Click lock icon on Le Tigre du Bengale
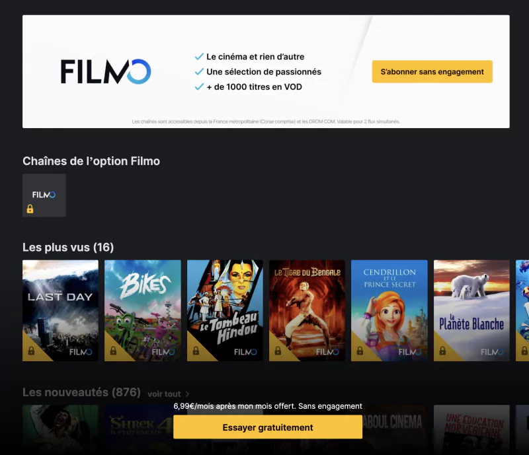529x455 pixels. click(x=278, y=351)
